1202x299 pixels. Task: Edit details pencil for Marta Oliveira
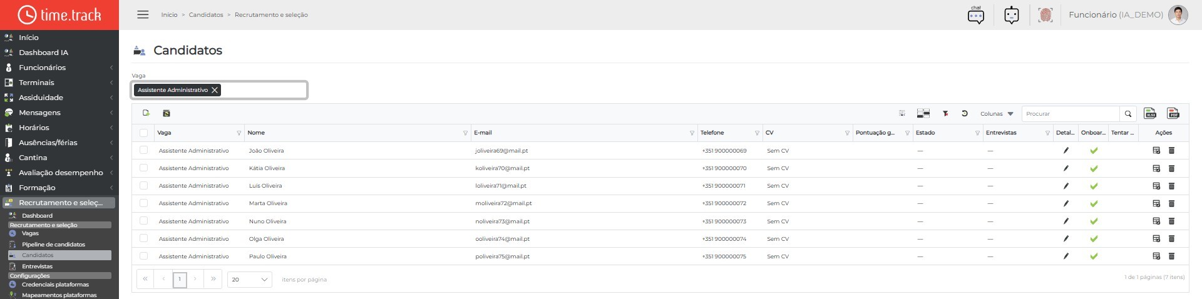(1066, 203)
